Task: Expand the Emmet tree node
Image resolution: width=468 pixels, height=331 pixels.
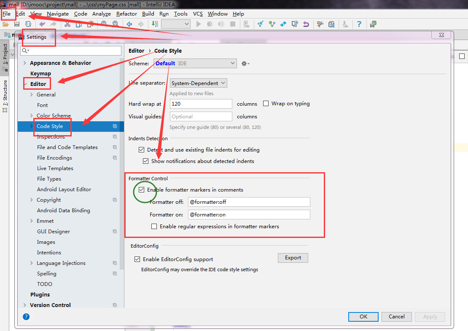Action: (31, 221)
